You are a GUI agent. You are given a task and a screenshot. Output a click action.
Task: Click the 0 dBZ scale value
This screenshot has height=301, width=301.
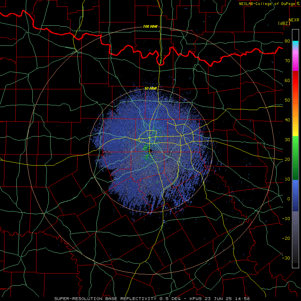pos(289,199)
